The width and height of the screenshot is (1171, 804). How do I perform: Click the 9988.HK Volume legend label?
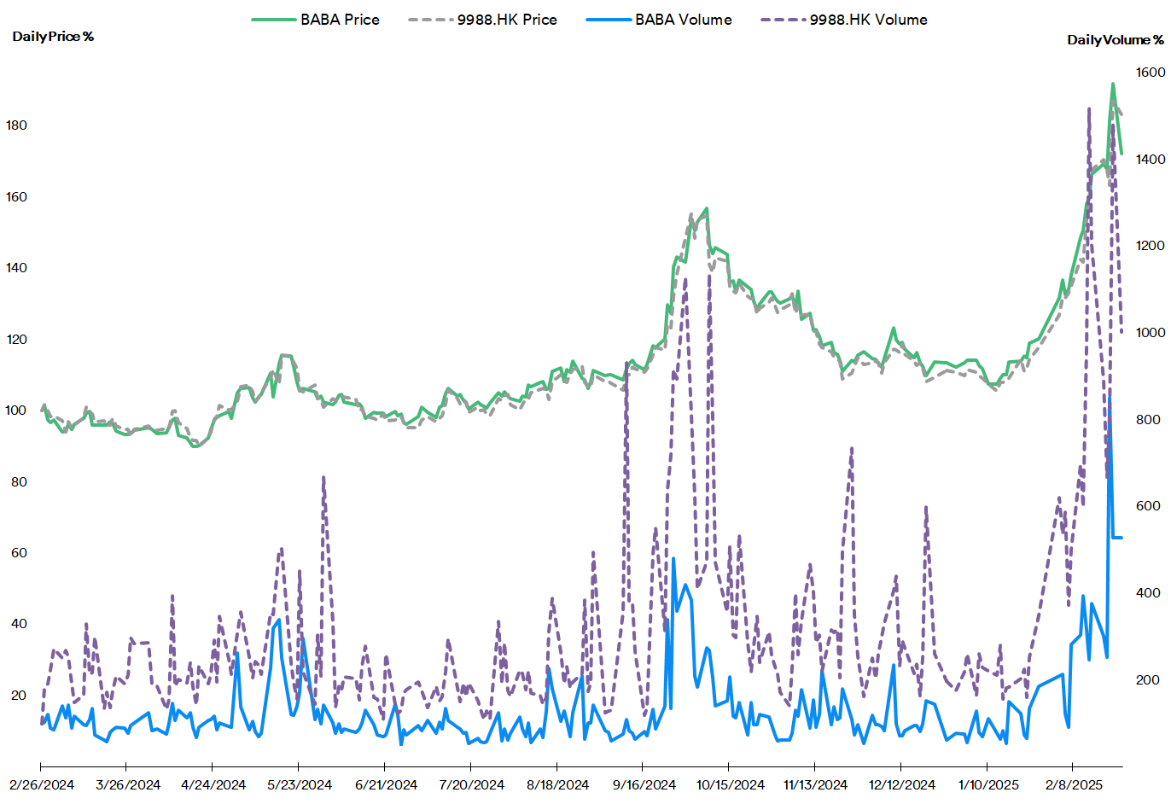869,20
